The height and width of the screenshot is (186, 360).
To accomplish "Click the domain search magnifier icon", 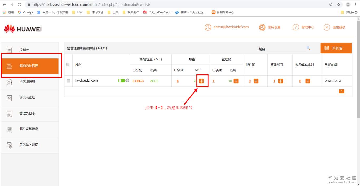I will [308, 48].
